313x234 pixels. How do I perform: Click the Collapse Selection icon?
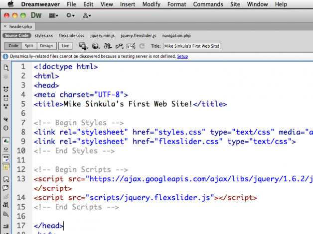(x=6, y=98)
